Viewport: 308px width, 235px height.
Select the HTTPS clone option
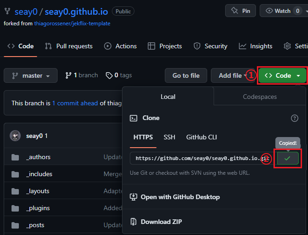click(x=143, y=137)
